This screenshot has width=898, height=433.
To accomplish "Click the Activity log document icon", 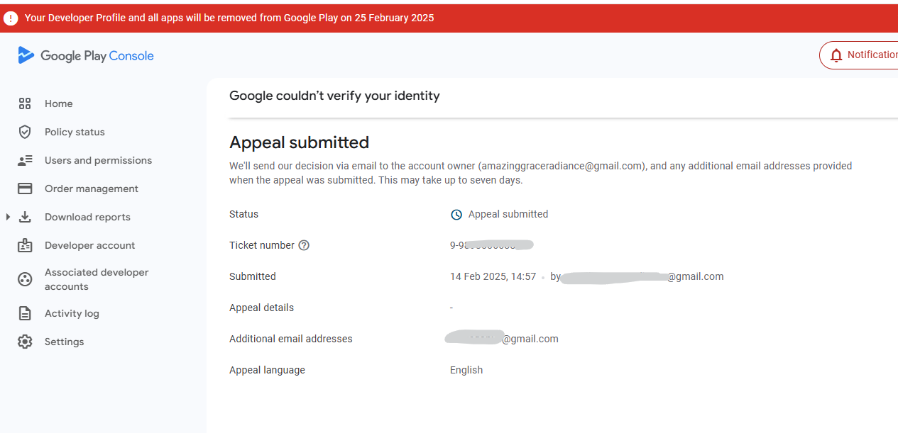I will 25,313.
